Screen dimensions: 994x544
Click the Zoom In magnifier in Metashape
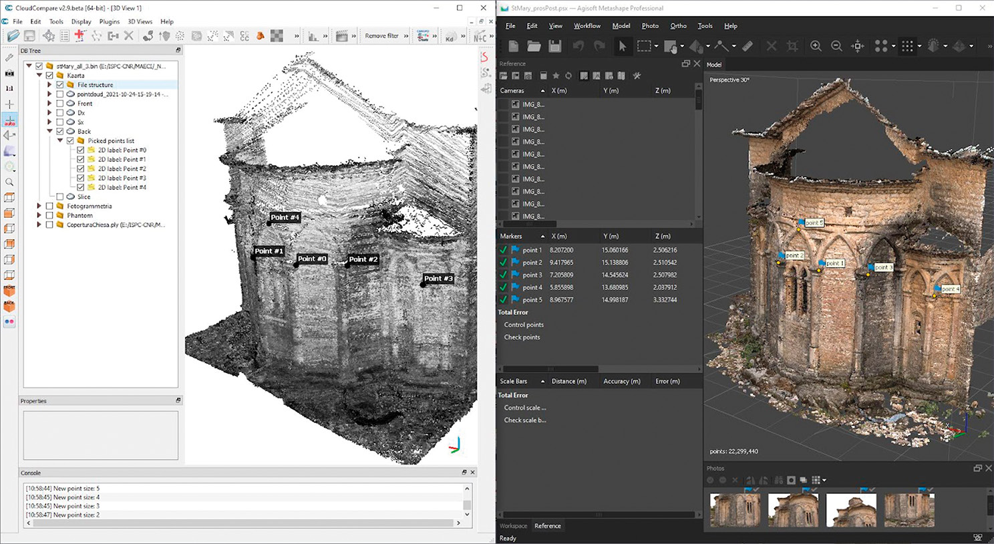click(x=816, y=46)
